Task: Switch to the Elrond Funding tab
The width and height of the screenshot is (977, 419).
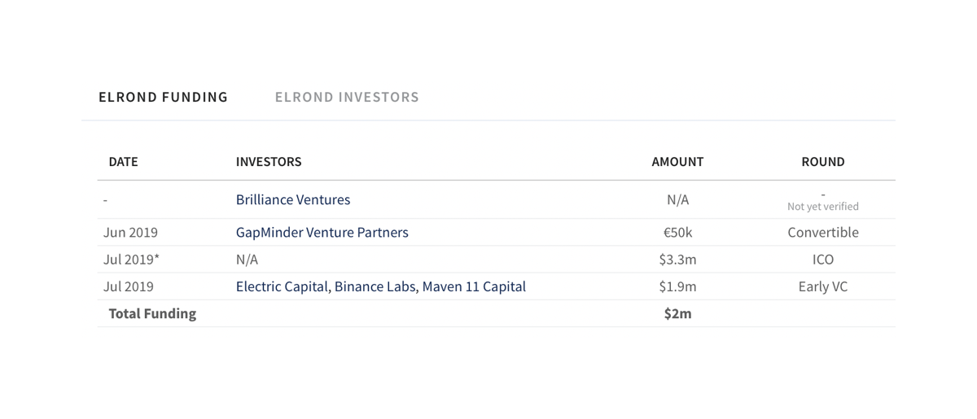Action: pyautogui.click(x=163, y=97)
